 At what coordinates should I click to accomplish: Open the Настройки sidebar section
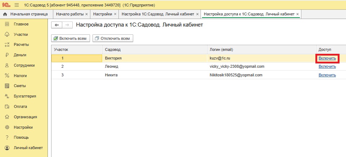pos(23,127)
